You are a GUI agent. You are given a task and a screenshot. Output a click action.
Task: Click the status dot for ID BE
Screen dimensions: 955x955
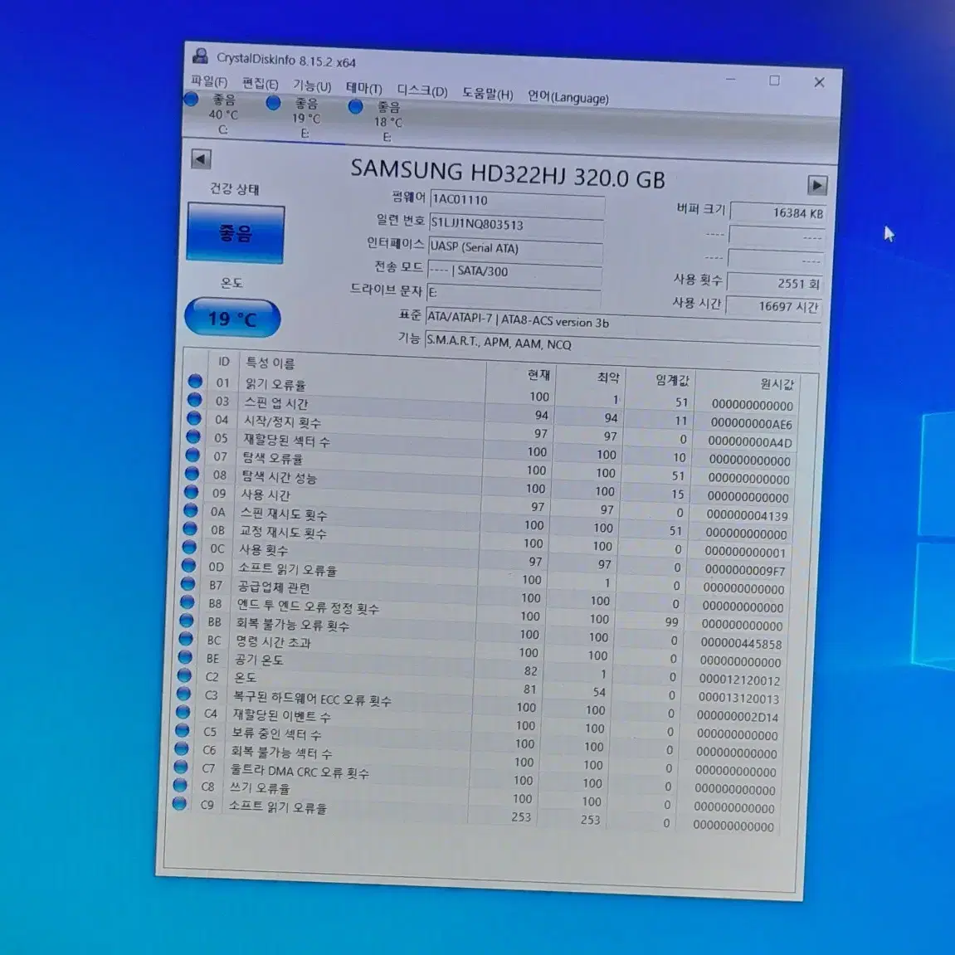(x=184, y=656)
